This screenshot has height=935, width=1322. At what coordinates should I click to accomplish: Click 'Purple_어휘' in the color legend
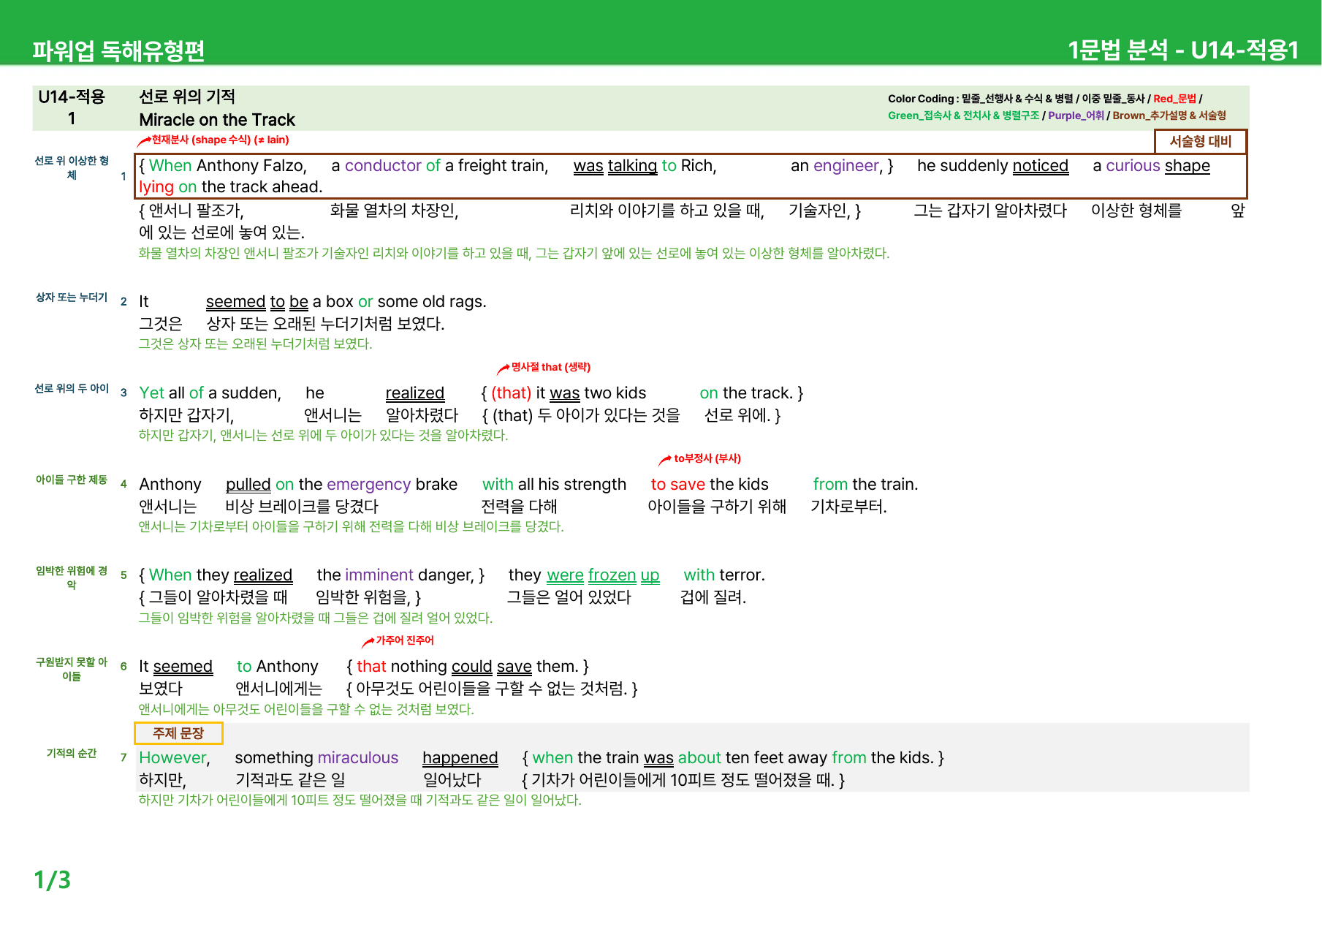click(1076, 116)
